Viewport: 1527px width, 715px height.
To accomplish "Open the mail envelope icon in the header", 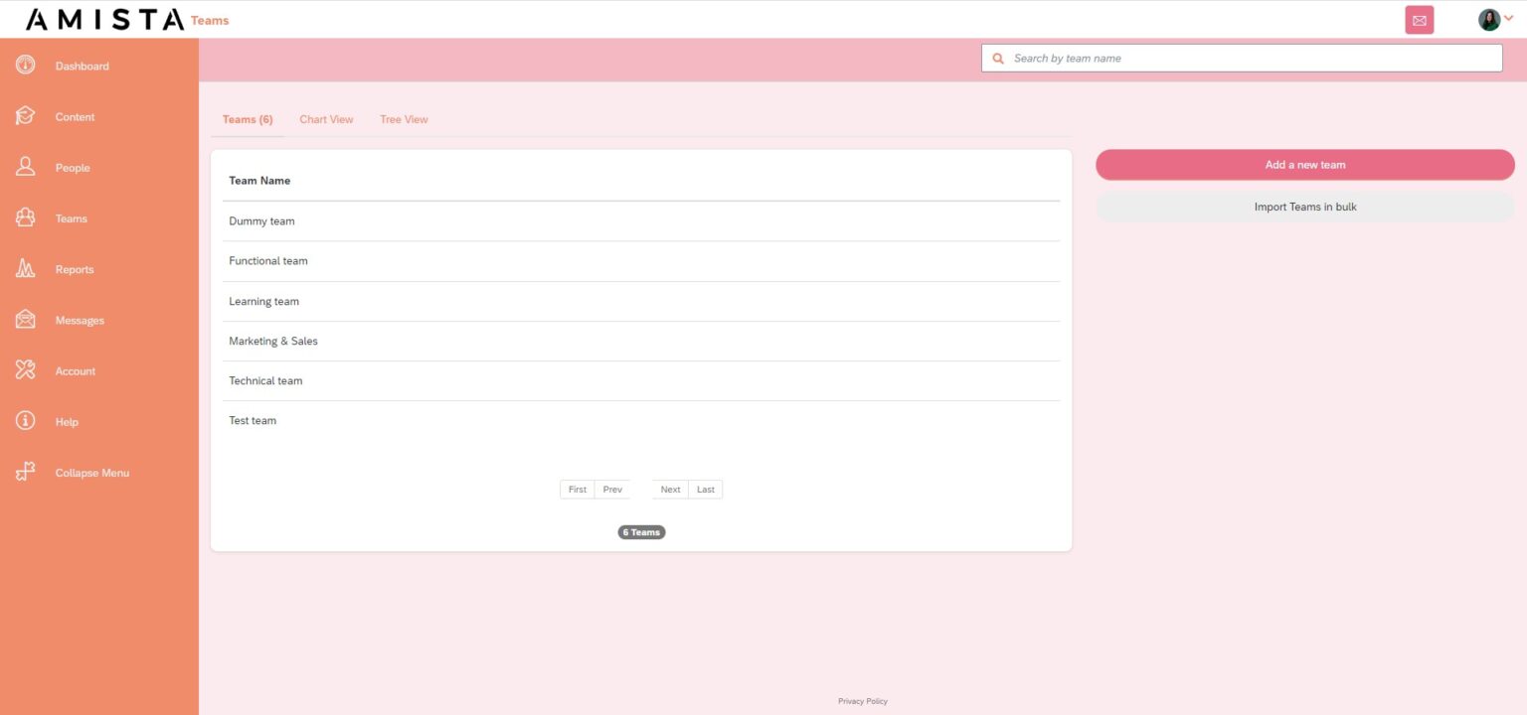I will [1420, 20].
